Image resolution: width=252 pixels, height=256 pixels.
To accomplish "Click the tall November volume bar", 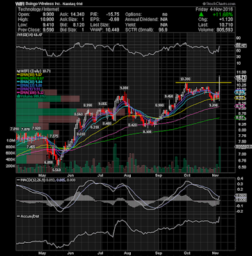I will (219, 159).
